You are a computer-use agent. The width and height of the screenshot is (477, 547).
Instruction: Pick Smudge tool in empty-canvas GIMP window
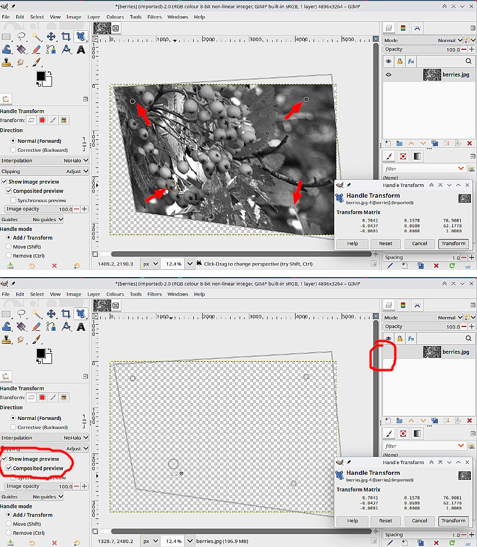click(x=21, y=340)
